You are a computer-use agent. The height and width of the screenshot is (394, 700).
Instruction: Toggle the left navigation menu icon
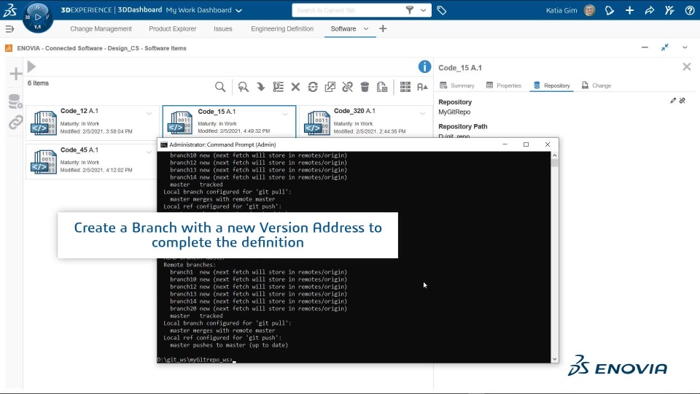[9, 29]
